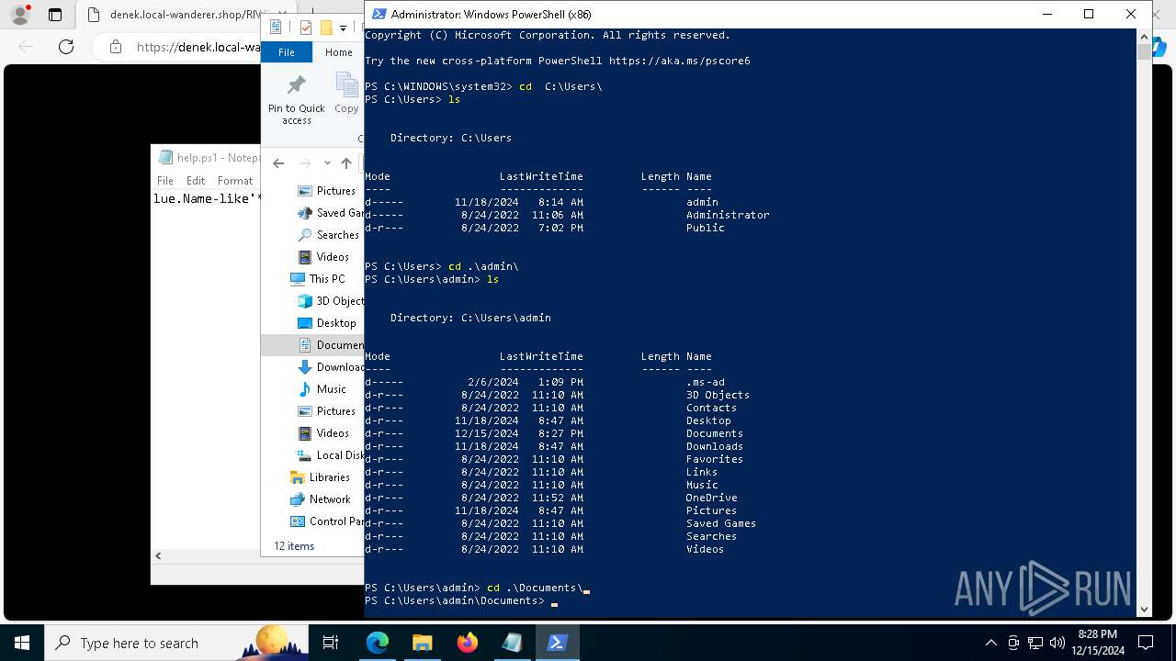Select Music in Explorer tree
The height and width of the screenshot is (661, 1176).
point(322,389)
